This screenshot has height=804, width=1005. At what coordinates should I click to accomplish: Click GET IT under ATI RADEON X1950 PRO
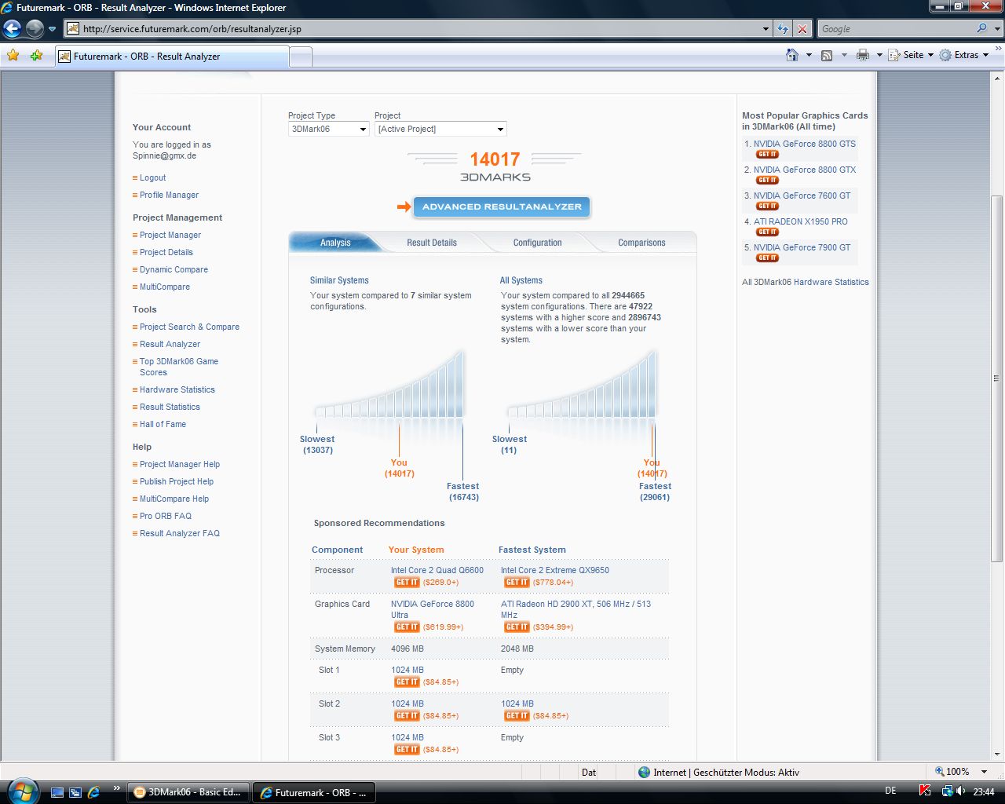[767, 232]
